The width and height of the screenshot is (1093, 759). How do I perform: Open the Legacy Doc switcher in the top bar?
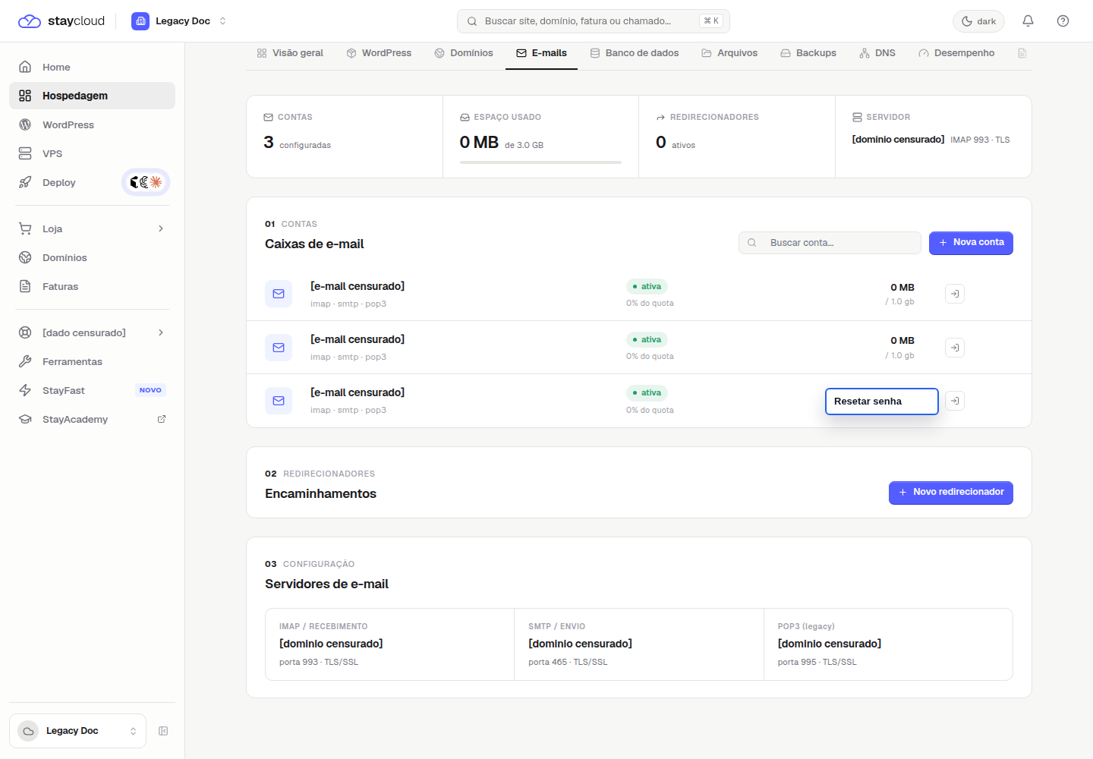pos(179,21)
